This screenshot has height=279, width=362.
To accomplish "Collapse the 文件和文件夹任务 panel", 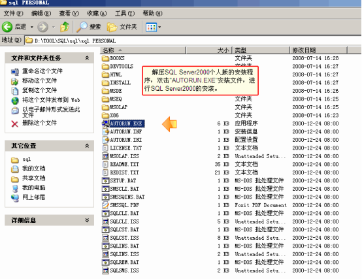I will (87, 58).
